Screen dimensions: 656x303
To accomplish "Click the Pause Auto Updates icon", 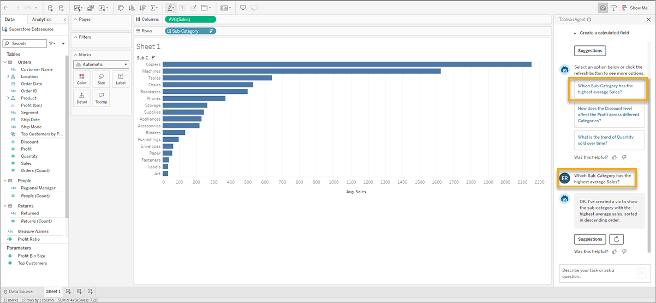I will [x=61, y=8].
